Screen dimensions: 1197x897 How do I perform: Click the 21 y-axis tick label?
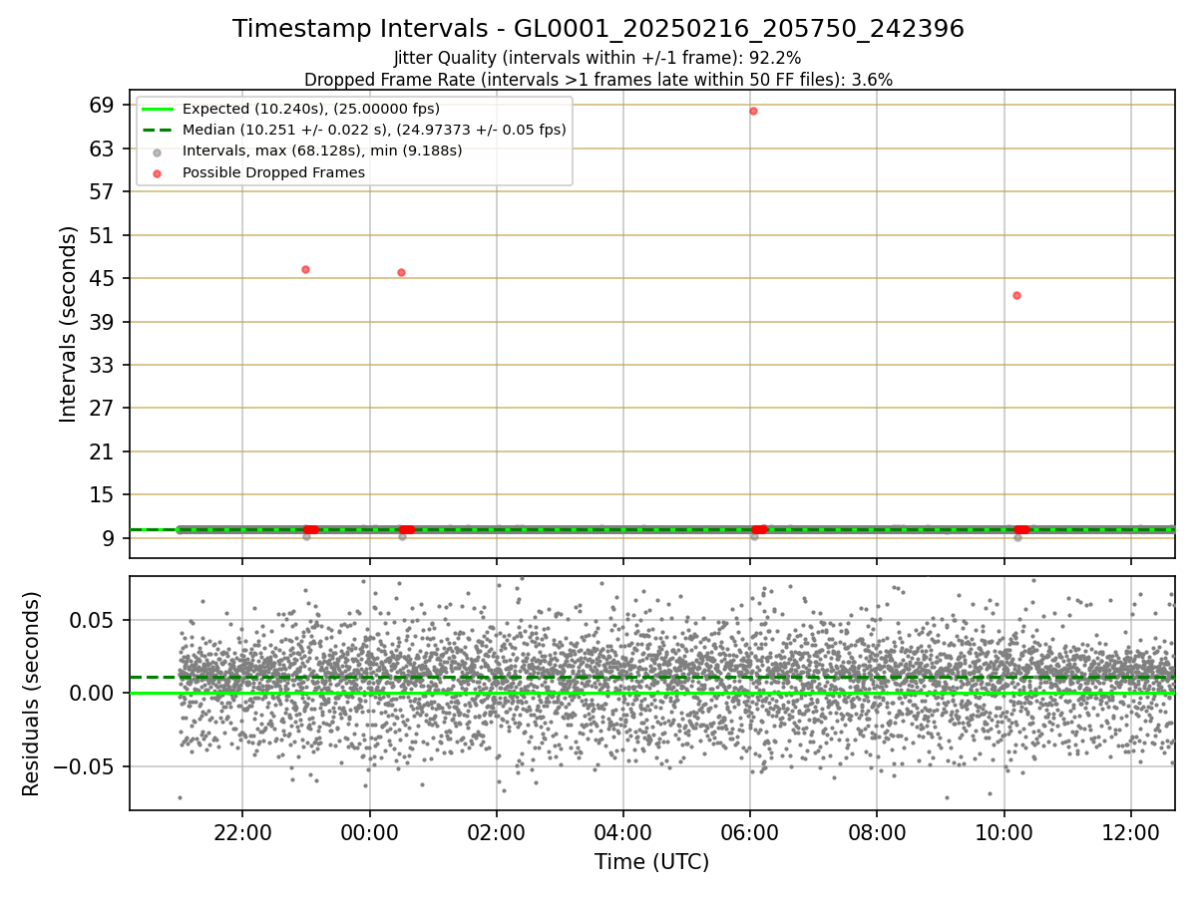click(103, 451)
